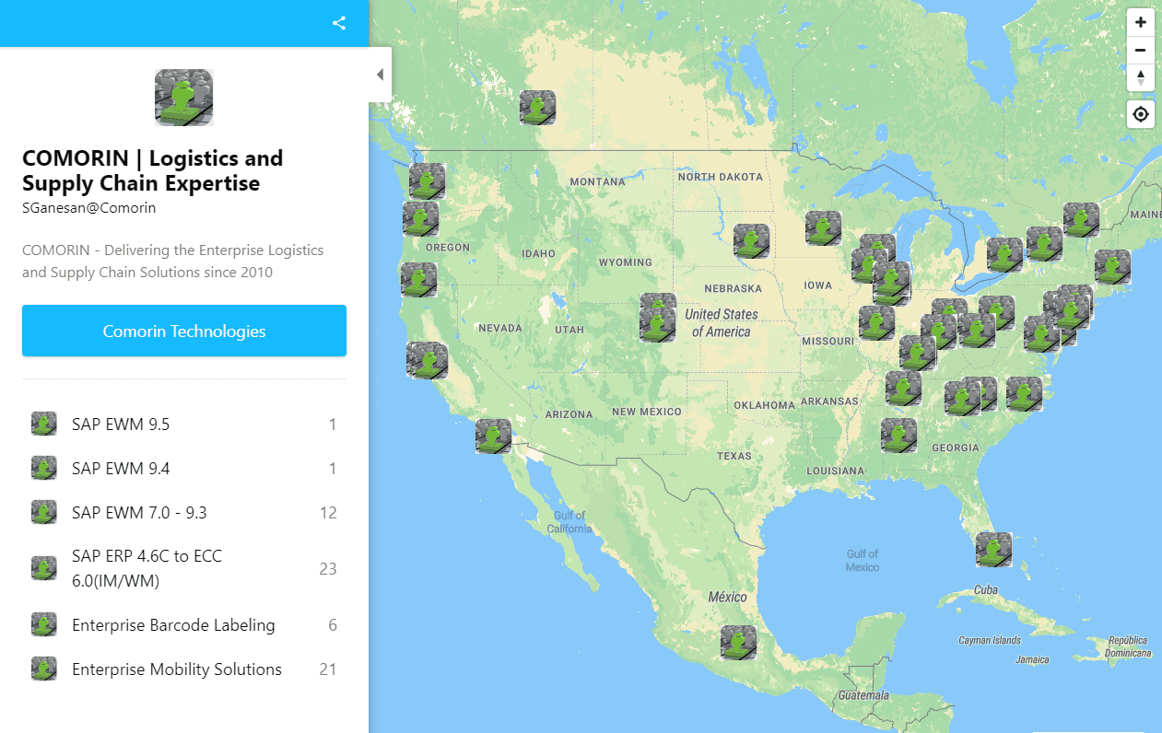The height and width of the screenshot is (733, 1162).
Task: Locate my position on the map
Action: (x=1141, y=114)
